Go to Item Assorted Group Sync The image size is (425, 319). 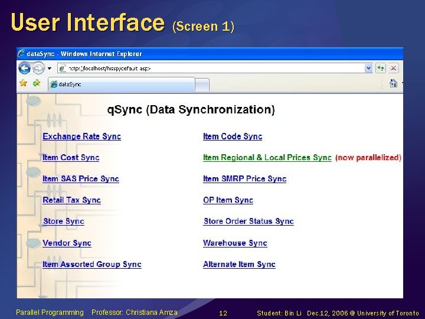click(92, 264)
